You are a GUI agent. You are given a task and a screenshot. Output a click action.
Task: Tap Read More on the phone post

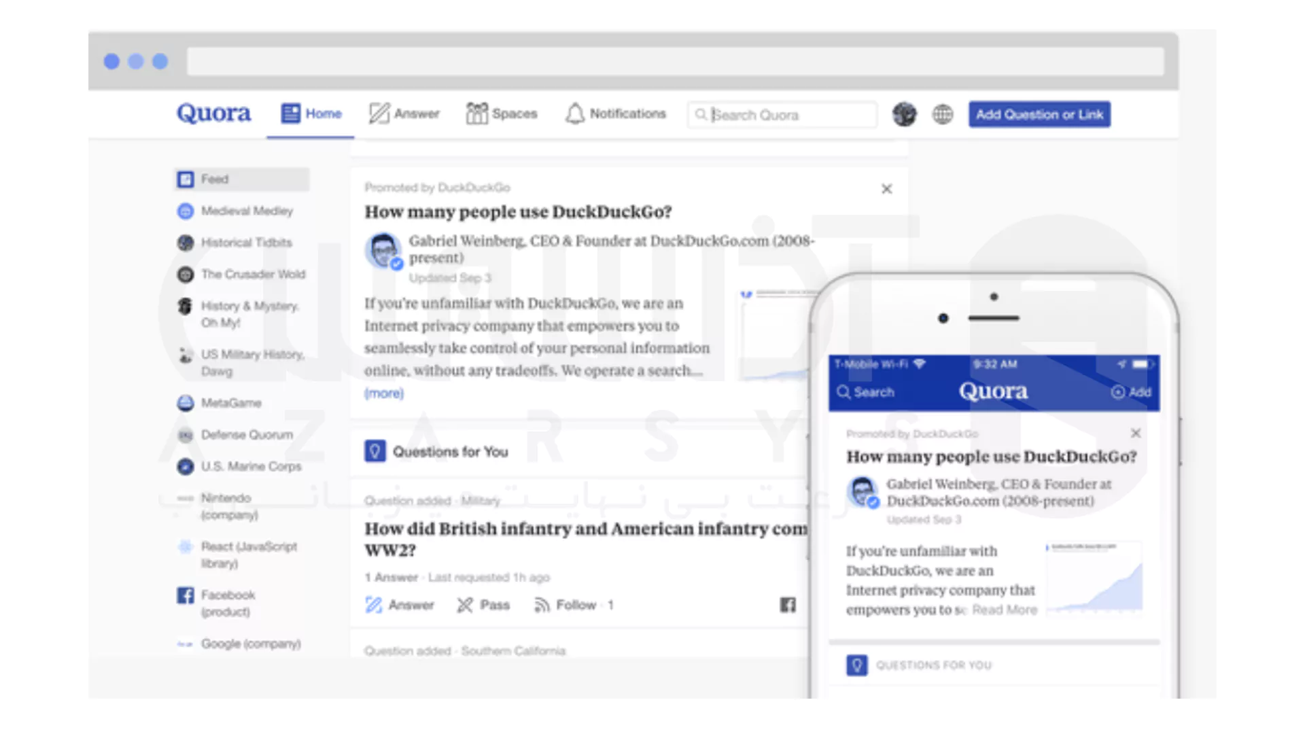[1005, 610]
